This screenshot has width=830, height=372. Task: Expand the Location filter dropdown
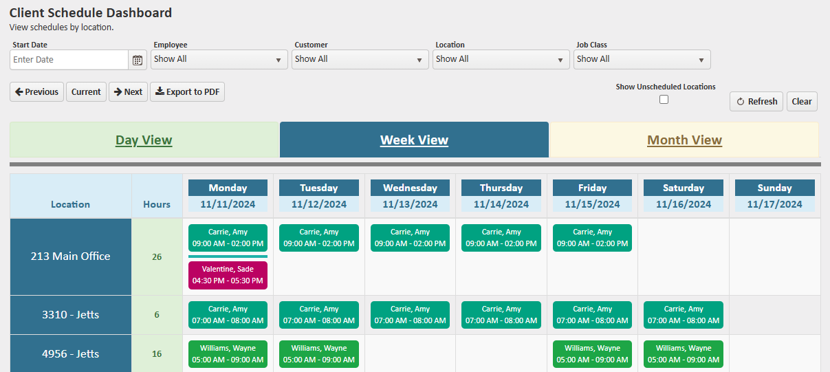(x=501, y=60)
